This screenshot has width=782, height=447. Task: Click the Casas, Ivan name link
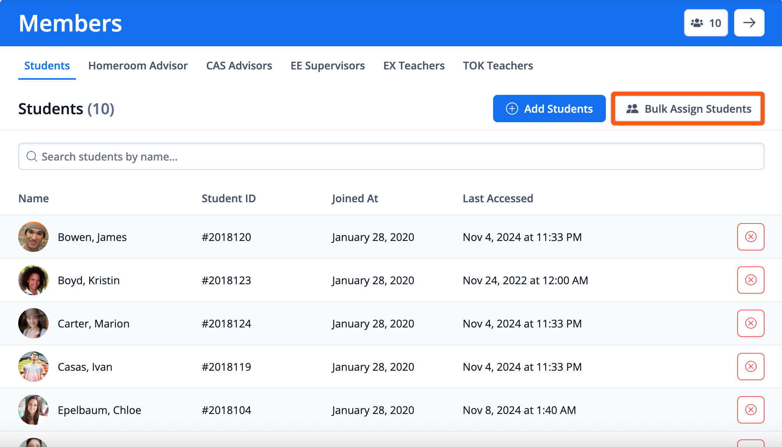pos(85,367)
